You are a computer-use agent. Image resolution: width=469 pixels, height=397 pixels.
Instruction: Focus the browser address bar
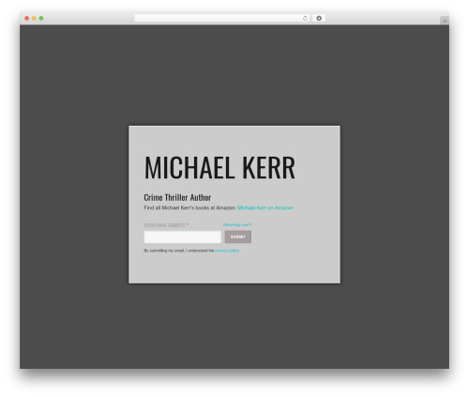point(222,19)
